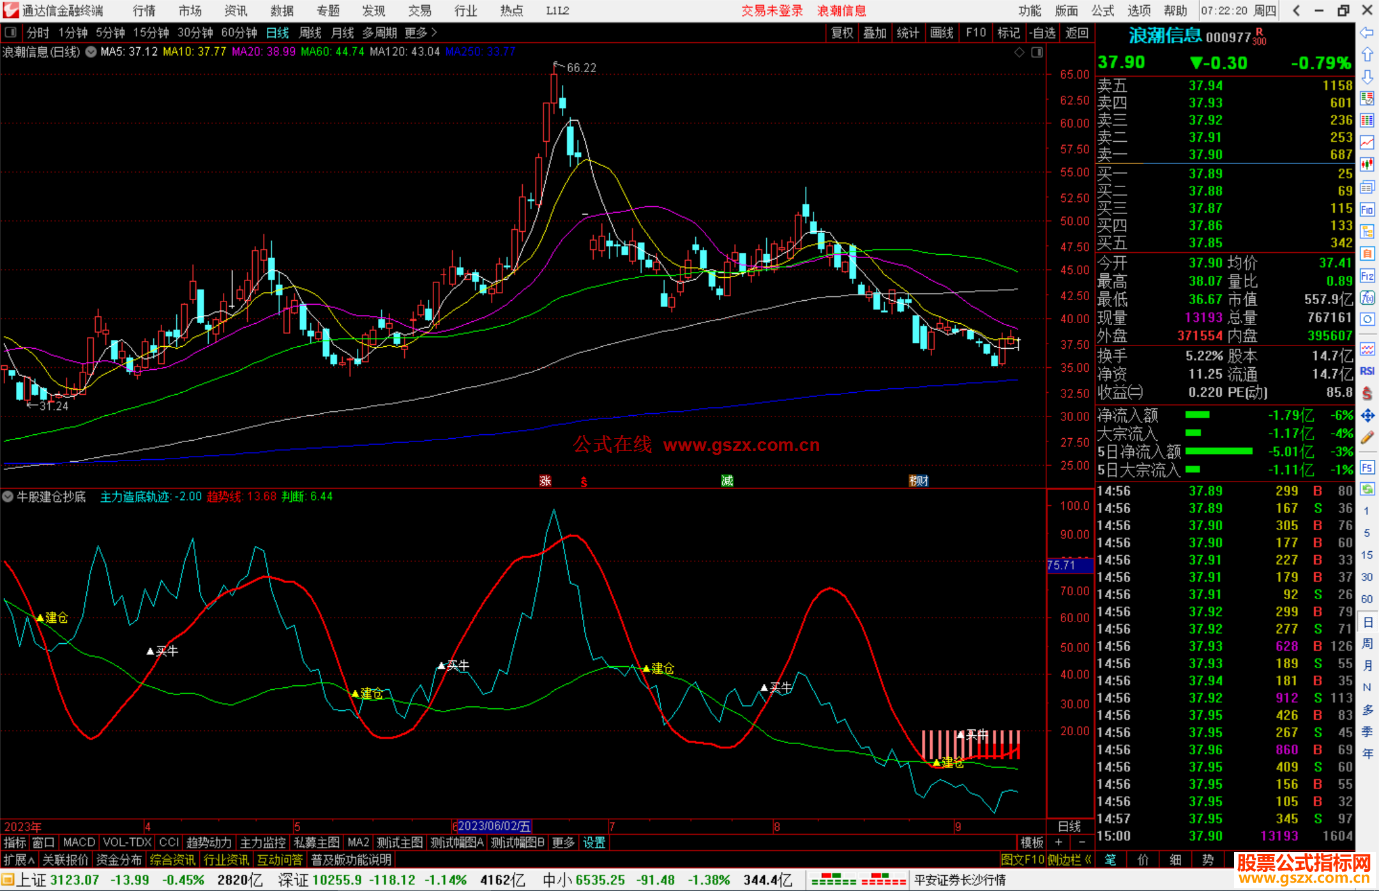1379x891 pixels.
Task: Open the formula f(x) sidebar icon
Action: (x=1367, y=298)
